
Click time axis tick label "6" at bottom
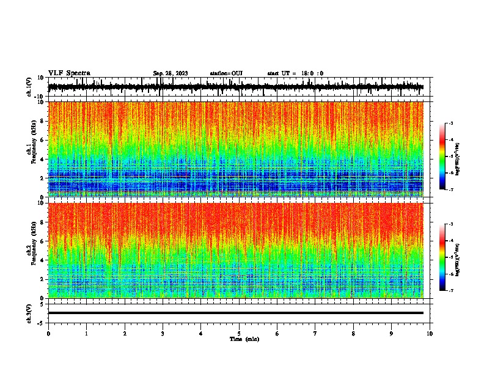[277, 334]
